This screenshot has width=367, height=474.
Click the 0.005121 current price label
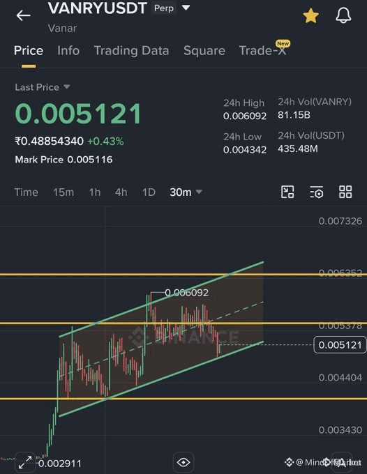pos(340,345)
